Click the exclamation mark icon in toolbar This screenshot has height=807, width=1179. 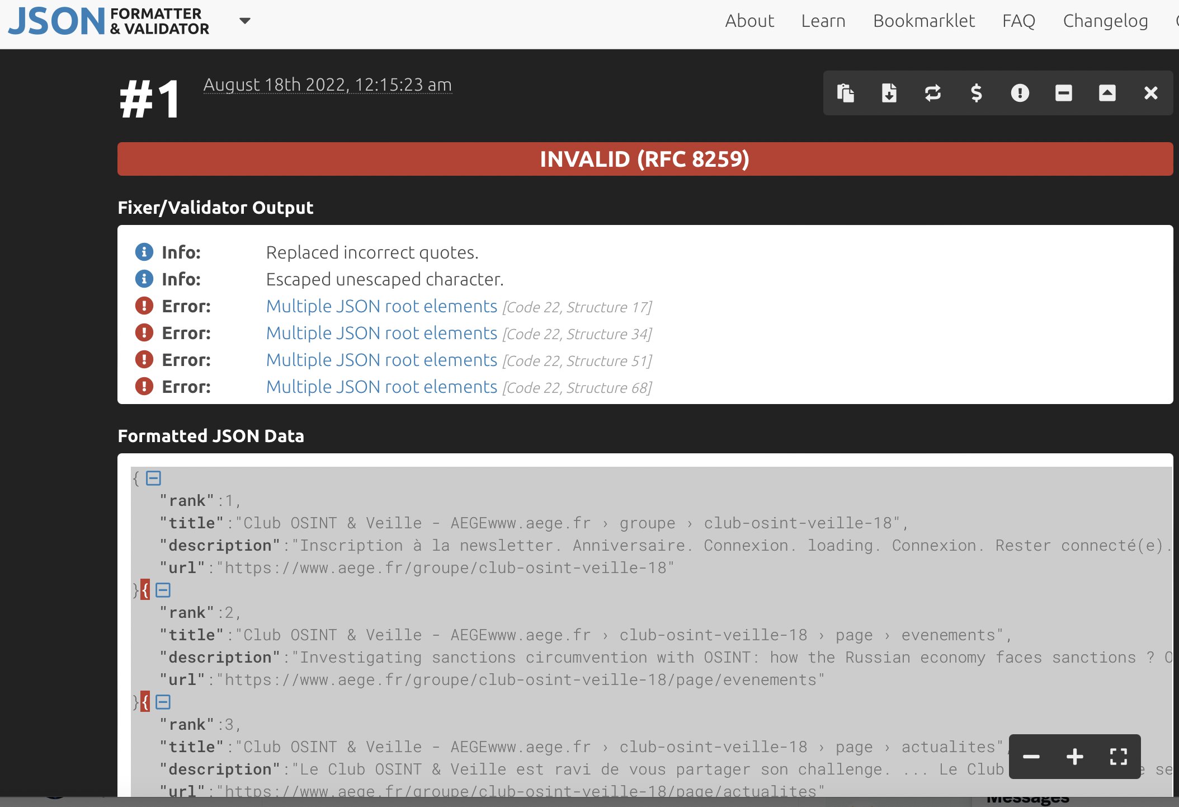pos(1020,93)
